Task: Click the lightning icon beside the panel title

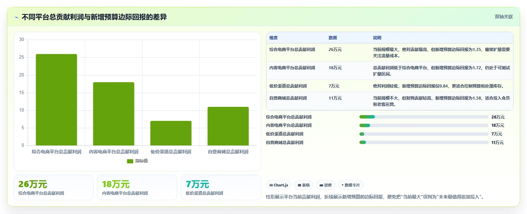Action: pos(16,17)
